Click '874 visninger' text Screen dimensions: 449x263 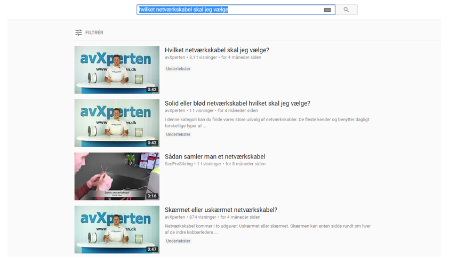tap(203, 217)
